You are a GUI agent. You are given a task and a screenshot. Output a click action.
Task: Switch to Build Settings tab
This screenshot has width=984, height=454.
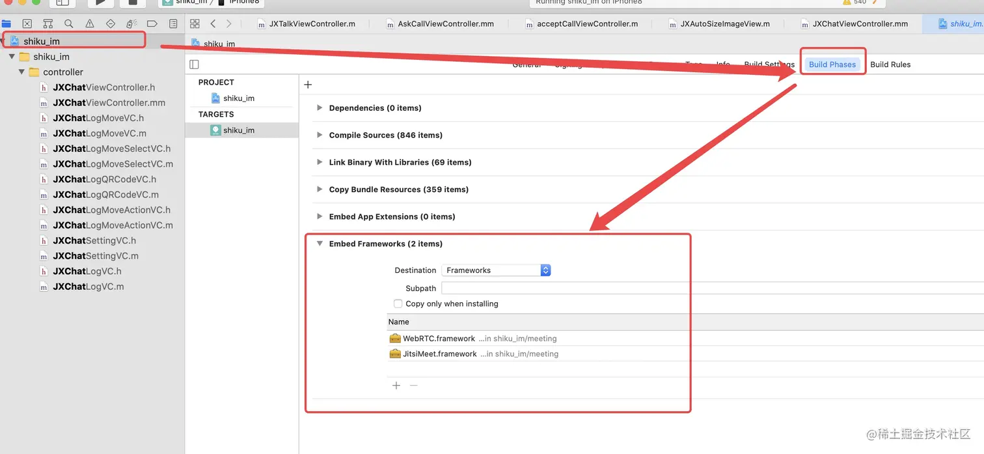pyautogui.click(x=769, y=64)
